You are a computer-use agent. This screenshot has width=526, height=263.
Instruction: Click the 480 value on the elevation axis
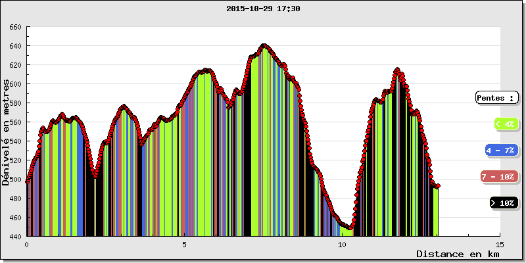16,199
